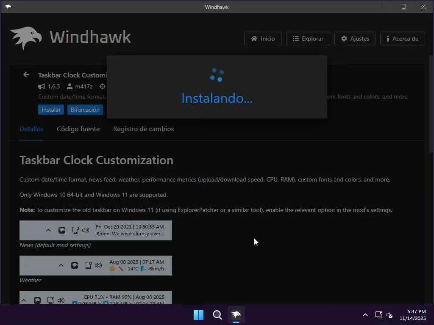
Task: Click the Windhawk hawk logo
Action: (x=26, y=38)
